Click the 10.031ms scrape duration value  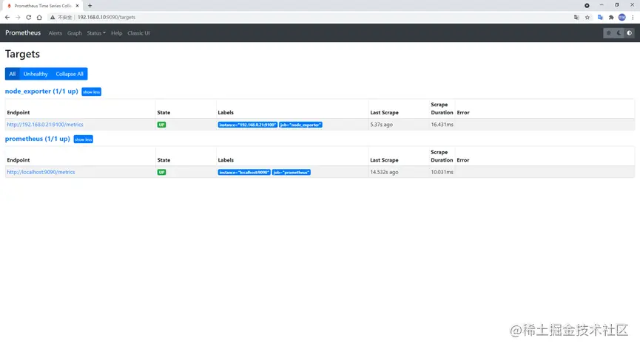click(x=442, y=172)
